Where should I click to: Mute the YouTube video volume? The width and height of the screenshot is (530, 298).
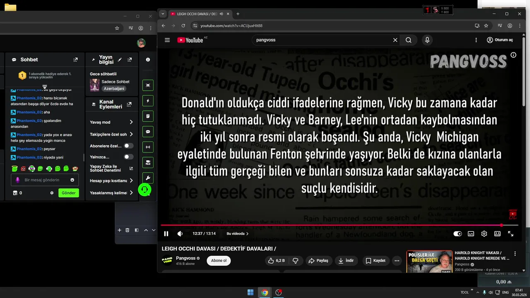pos(180,234)
